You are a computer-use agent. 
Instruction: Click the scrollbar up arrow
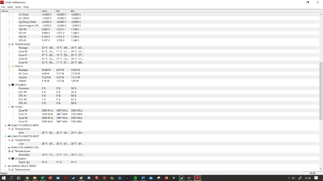(321, 14)
